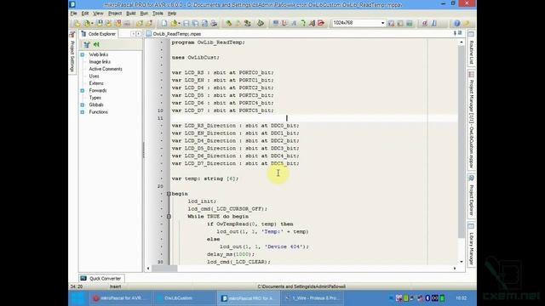Open the Run menu
545x306 pixels.
[x=144, y=14]
